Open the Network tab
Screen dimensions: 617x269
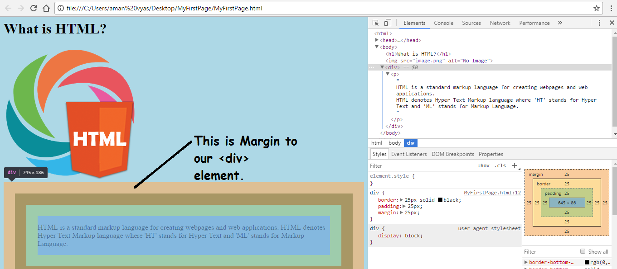tap(500, 23)
